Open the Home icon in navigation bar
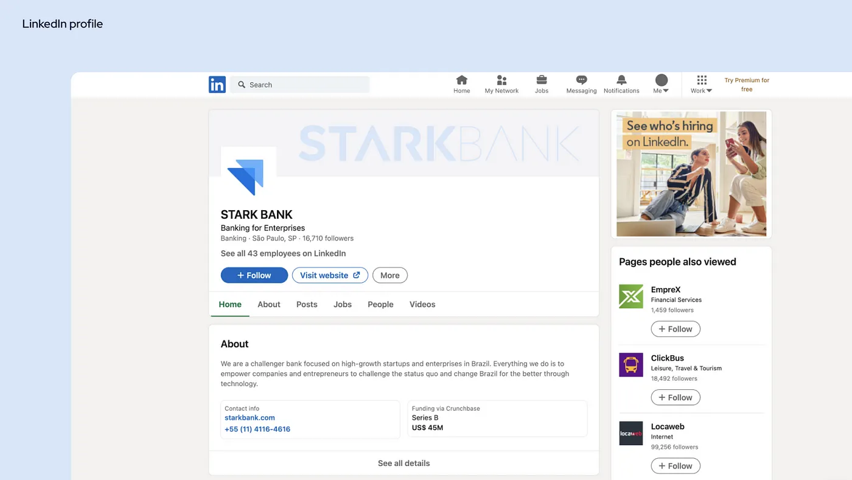This screenshot has height=480, width=852. [461, 80]
